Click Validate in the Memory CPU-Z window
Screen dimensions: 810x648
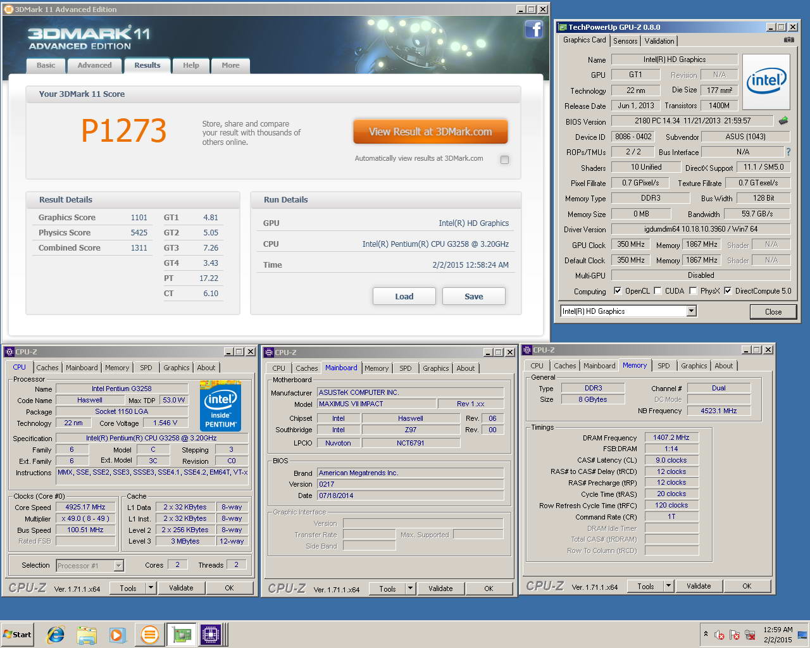pos(699,586)
